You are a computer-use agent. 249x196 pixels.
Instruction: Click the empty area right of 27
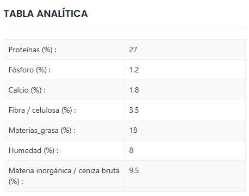(191, 50)
